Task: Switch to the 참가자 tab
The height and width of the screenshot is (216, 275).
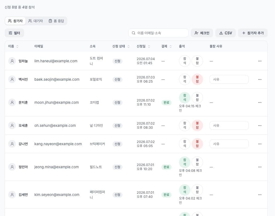Action: pos(15,21)
